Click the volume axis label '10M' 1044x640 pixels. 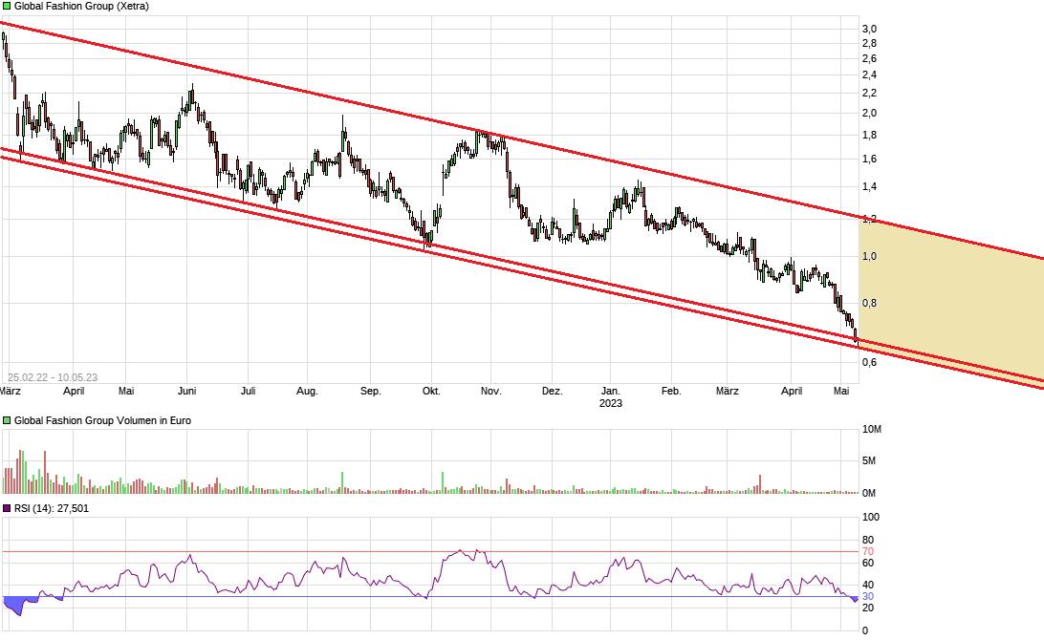pos(872,429)
